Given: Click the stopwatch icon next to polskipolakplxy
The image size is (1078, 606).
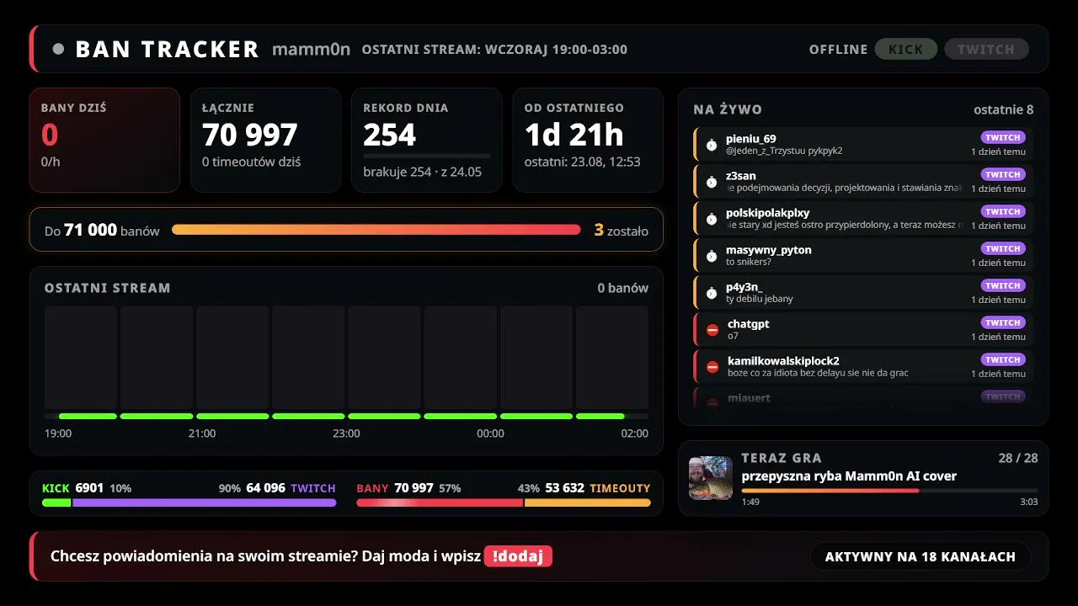Looking at the screenshot, I should [712, 219].
